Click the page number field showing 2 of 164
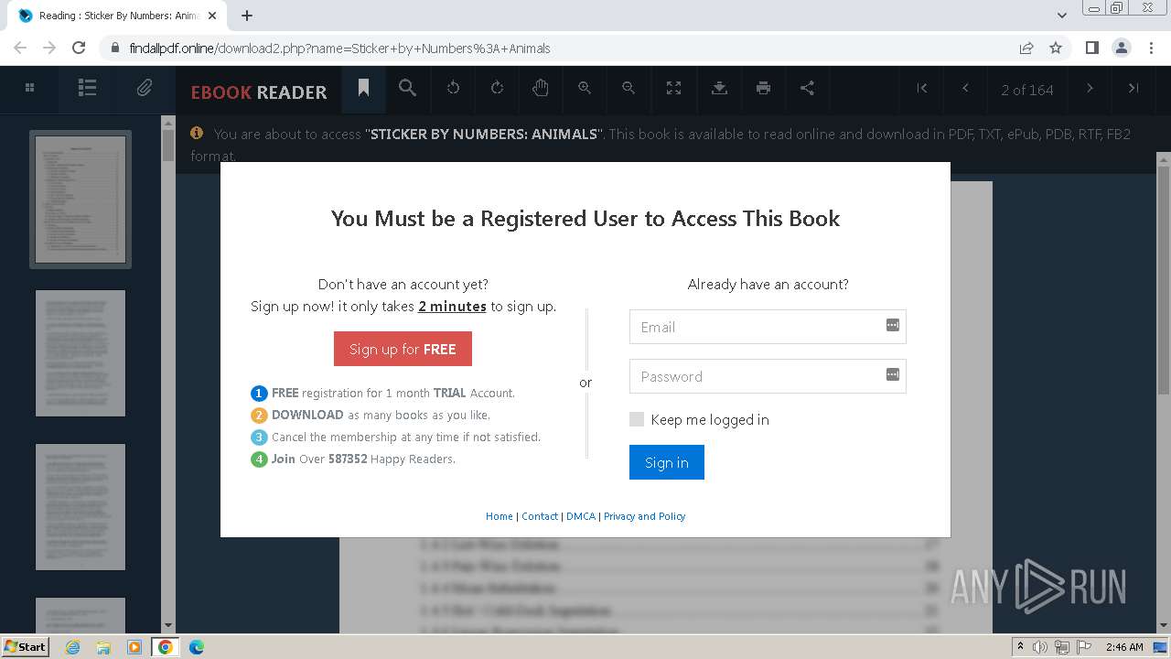 1027,90
